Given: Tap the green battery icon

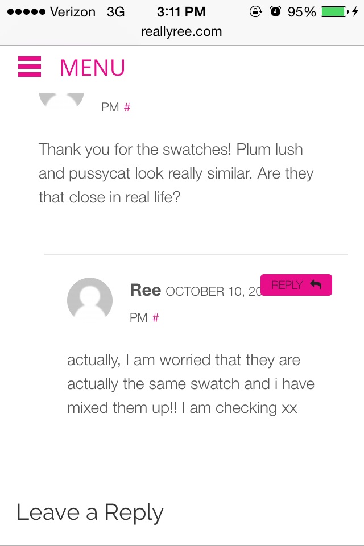Looking at the screenshot, I should tap(334, 12).
